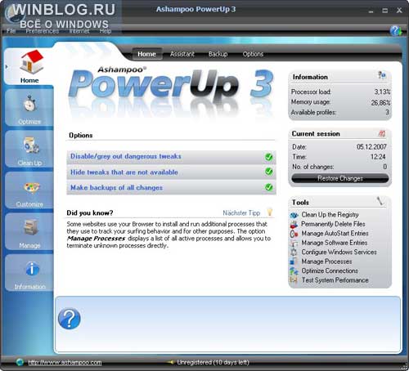This screenshot has width=409, height=371.
Task: Switch to the Assistant tab
Action: tap(182, 54)
